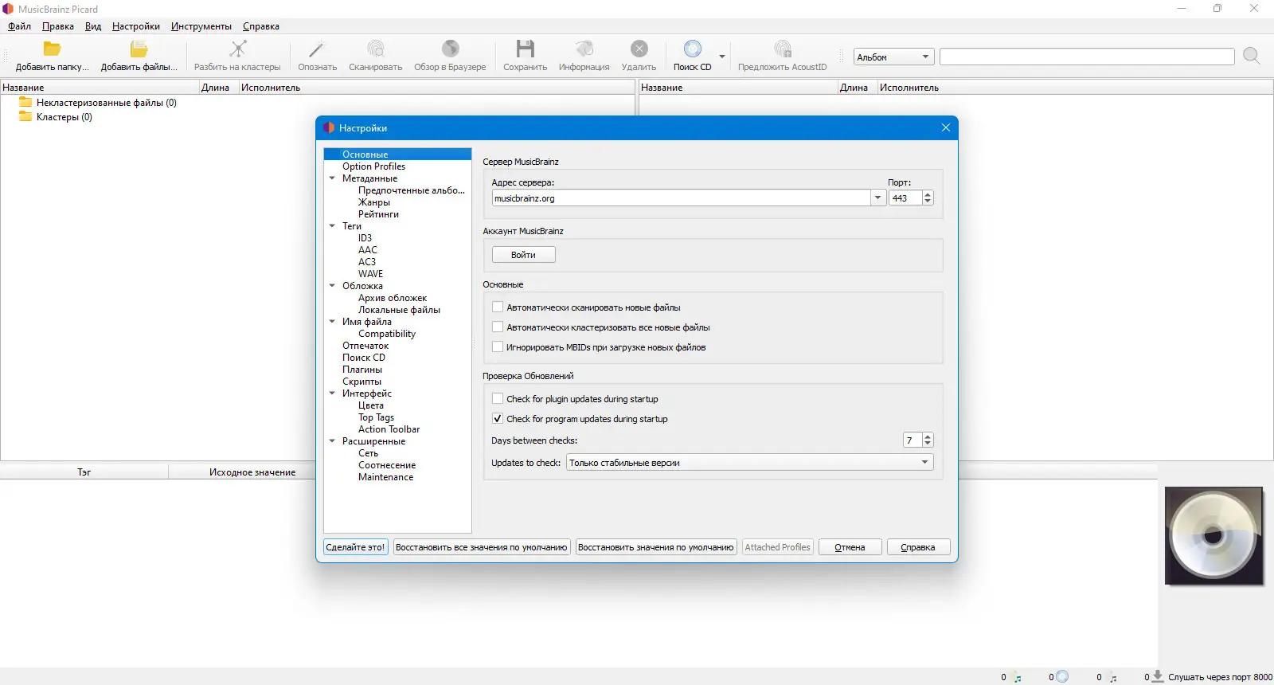Collapse the Метаданные tree section
The height and width of the screenshot is (685, 1274).
[x=332, y=178]
